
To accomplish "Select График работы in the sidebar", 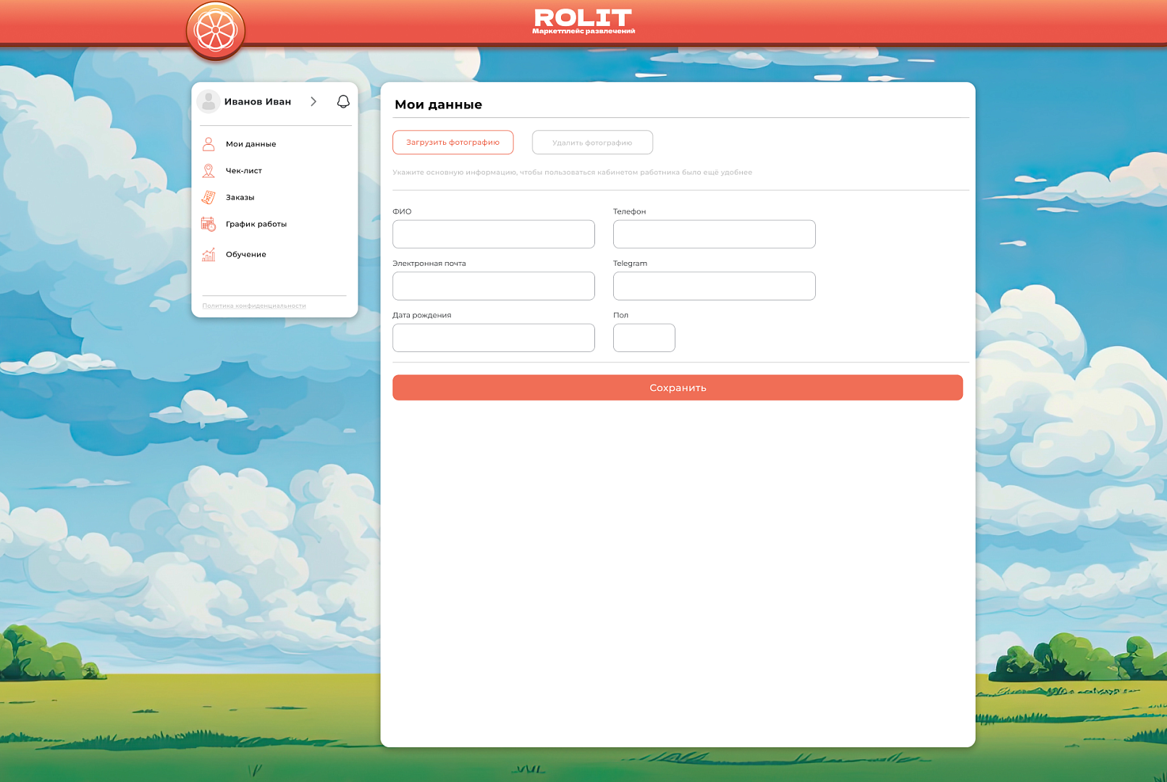I will (256, 224).
